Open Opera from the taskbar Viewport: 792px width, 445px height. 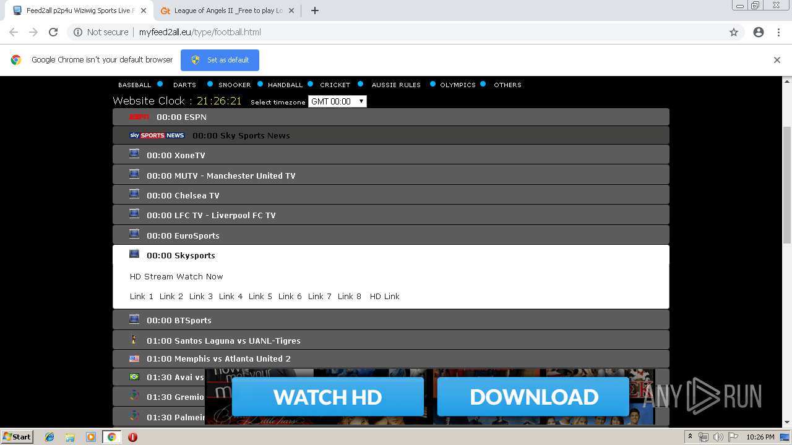click(132, 437)
